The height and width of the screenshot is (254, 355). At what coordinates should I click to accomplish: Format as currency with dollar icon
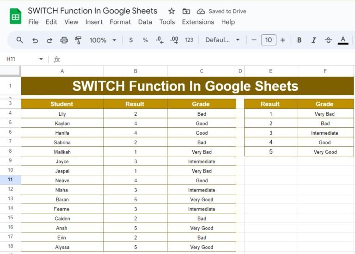click(131, 40)
